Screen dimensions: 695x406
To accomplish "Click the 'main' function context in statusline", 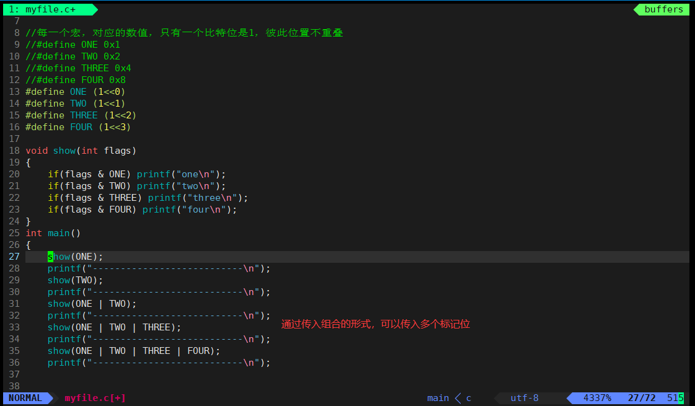I will tap(438, 398).
